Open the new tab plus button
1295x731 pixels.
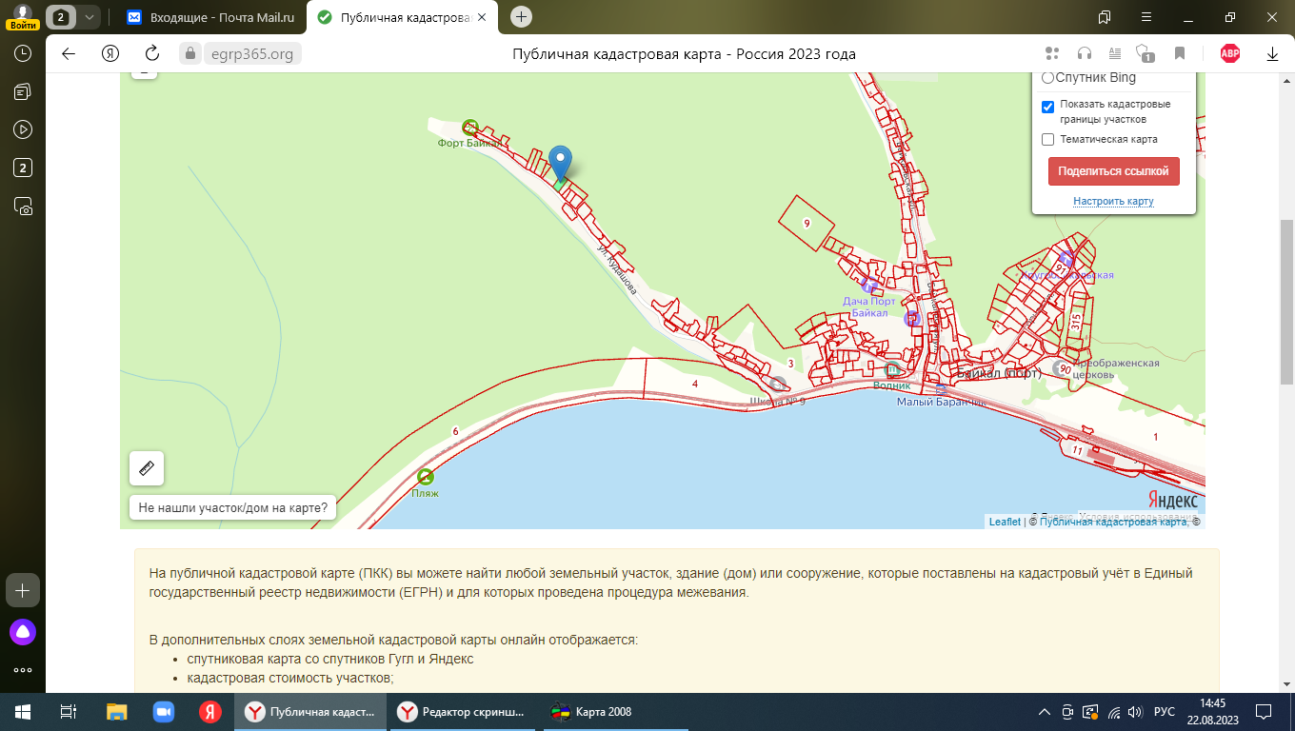coord(521,17)
